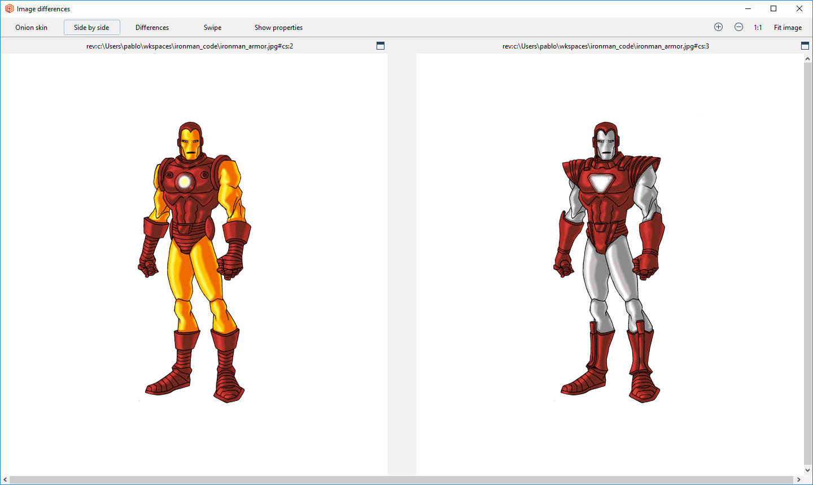Click the zoom out minus icon

click(738, 27)
